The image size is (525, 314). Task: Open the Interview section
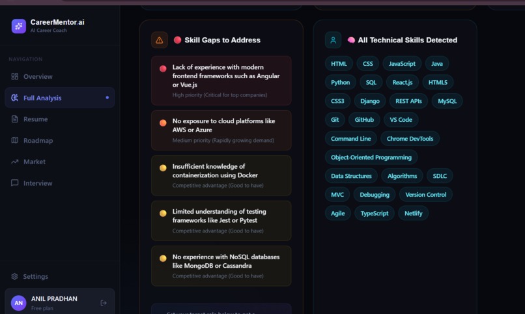pyautogui.click(x=59, y=183)
